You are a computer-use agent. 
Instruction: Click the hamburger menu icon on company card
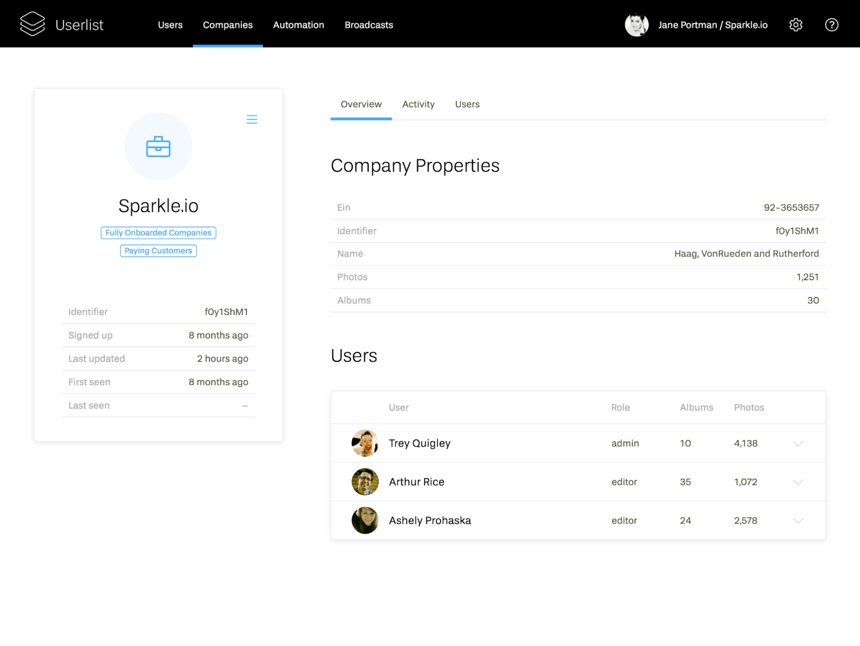tap(252, 119)
